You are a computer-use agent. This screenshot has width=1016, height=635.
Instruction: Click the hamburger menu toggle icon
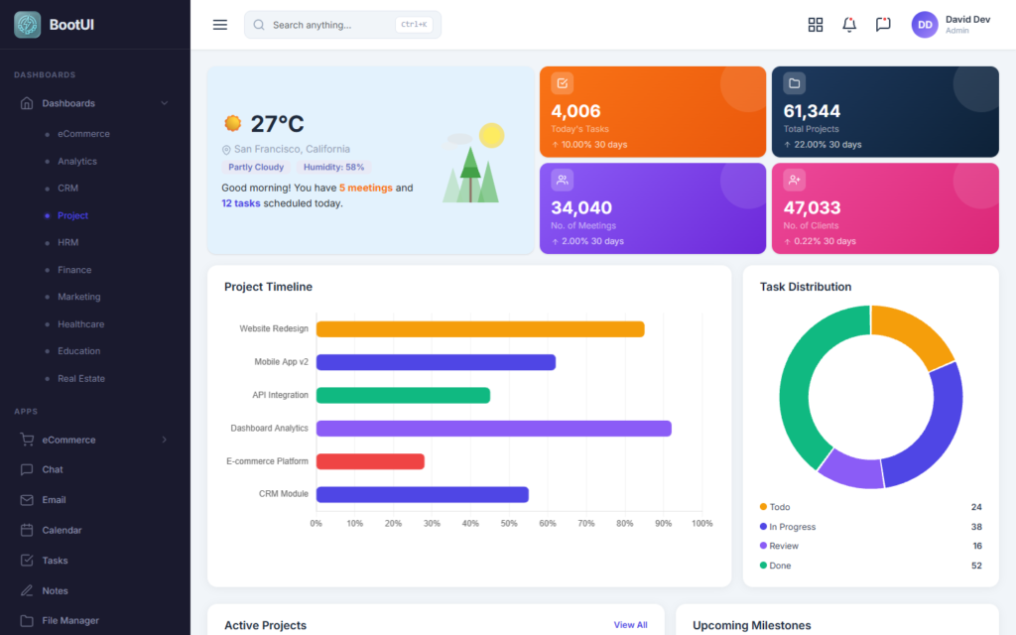coord(219,25)
